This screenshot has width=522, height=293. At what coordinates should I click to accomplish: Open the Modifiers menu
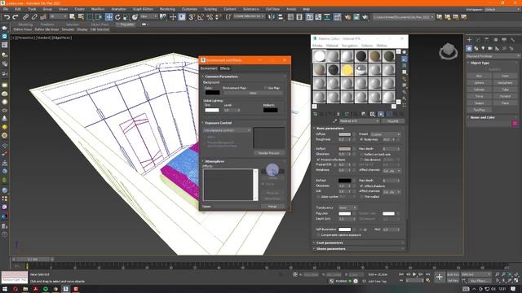98,9
